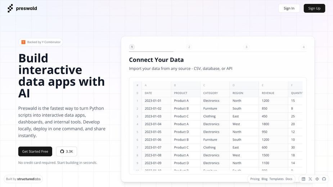Select step 1 in the wizard
This screenshot has width=333, height=187.
pyautogui.click(x=132, y=47)
